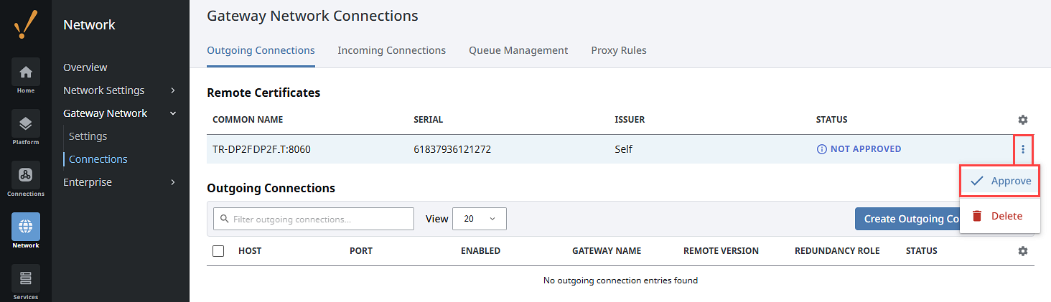
Task: Choose Approve from the context menu
Action: 999,181
